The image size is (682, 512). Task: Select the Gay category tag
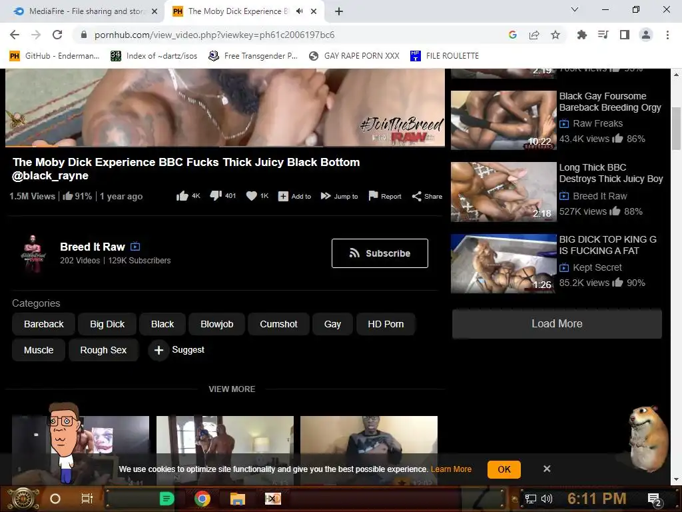point(332,325)
